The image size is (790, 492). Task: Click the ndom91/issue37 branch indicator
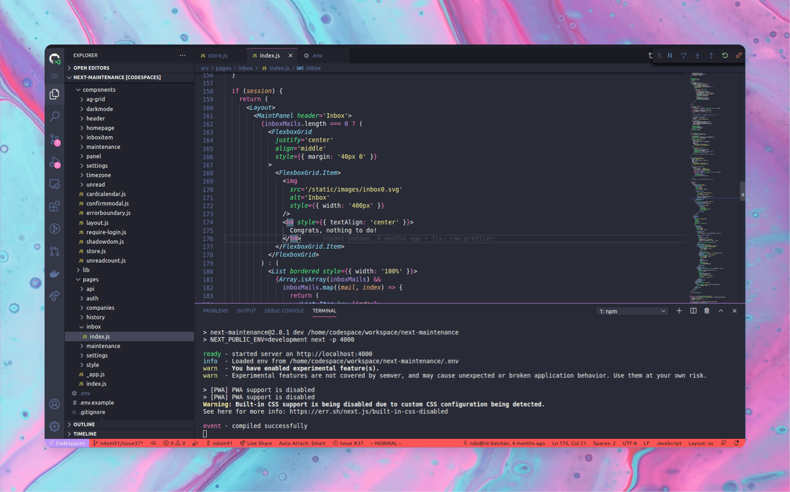point(118,443)
